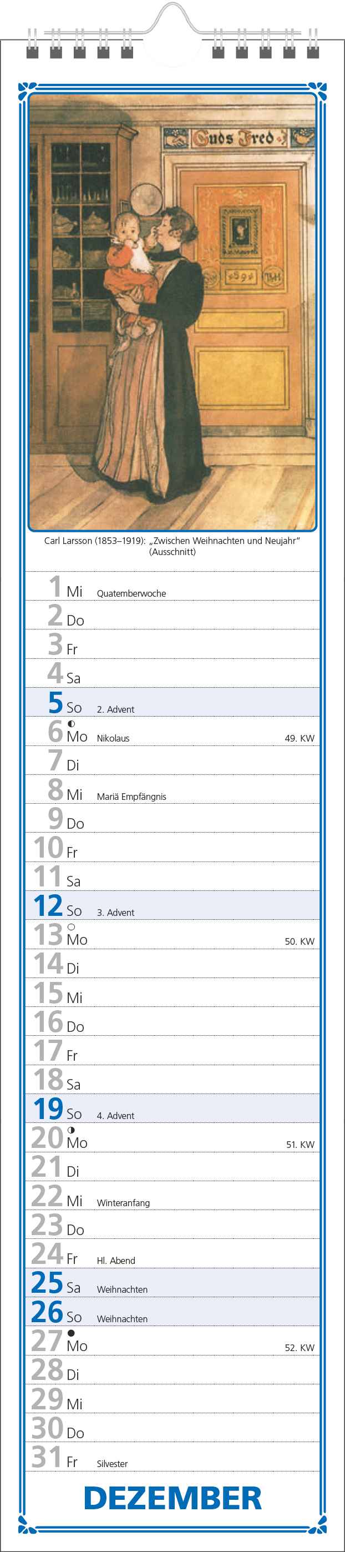Click the new-moon dot on December 27

(71, 1333)
